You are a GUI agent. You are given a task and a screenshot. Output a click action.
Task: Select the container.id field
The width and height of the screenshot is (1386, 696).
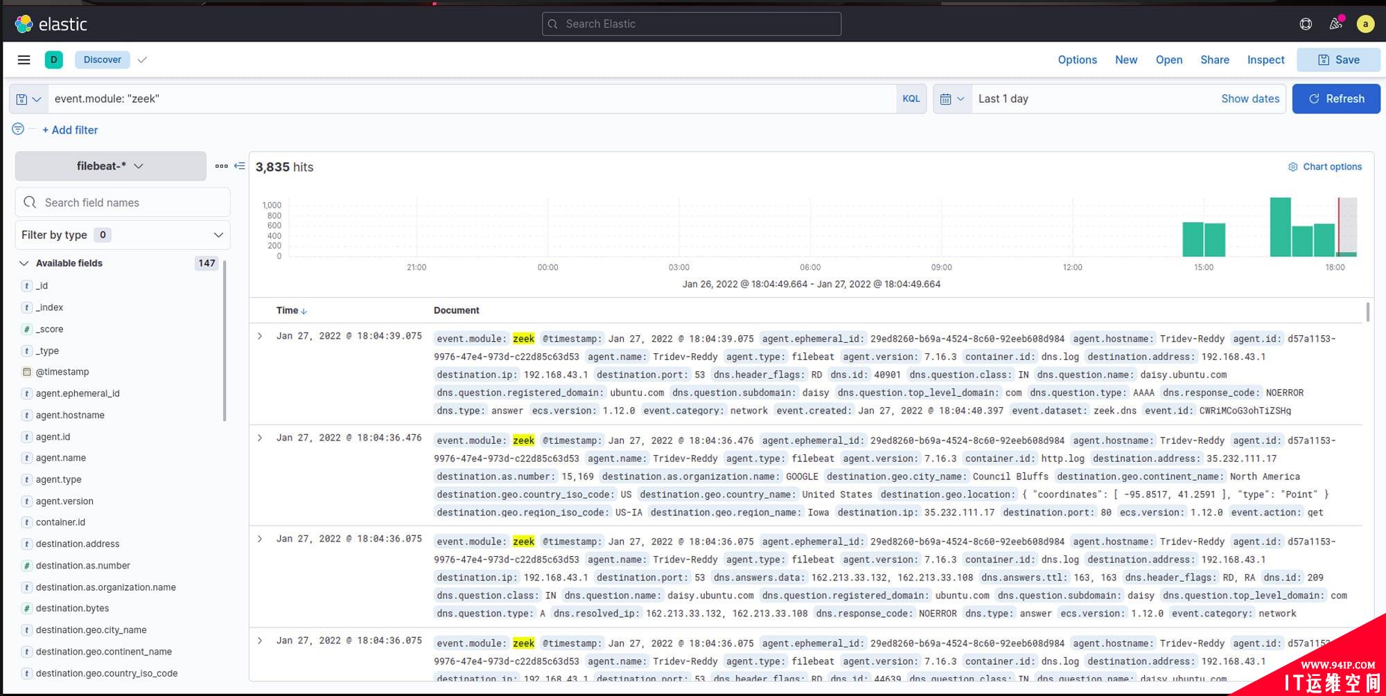[x=60, y=523]
